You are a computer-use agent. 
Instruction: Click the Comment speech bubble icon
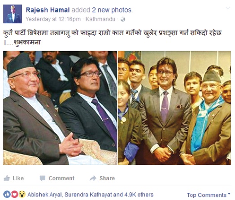43,178
